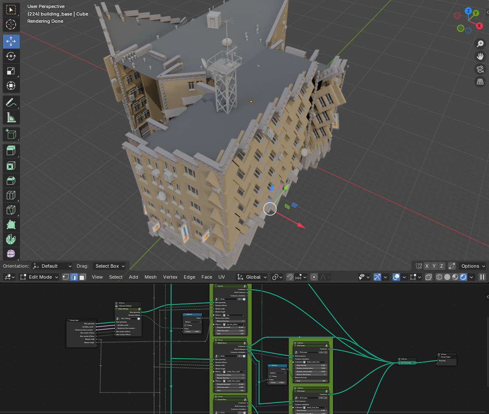The width and height of the screenshot is (489, 414).
Task: Expand the Global transform orientation dropdown
Action: coord(252,277)
